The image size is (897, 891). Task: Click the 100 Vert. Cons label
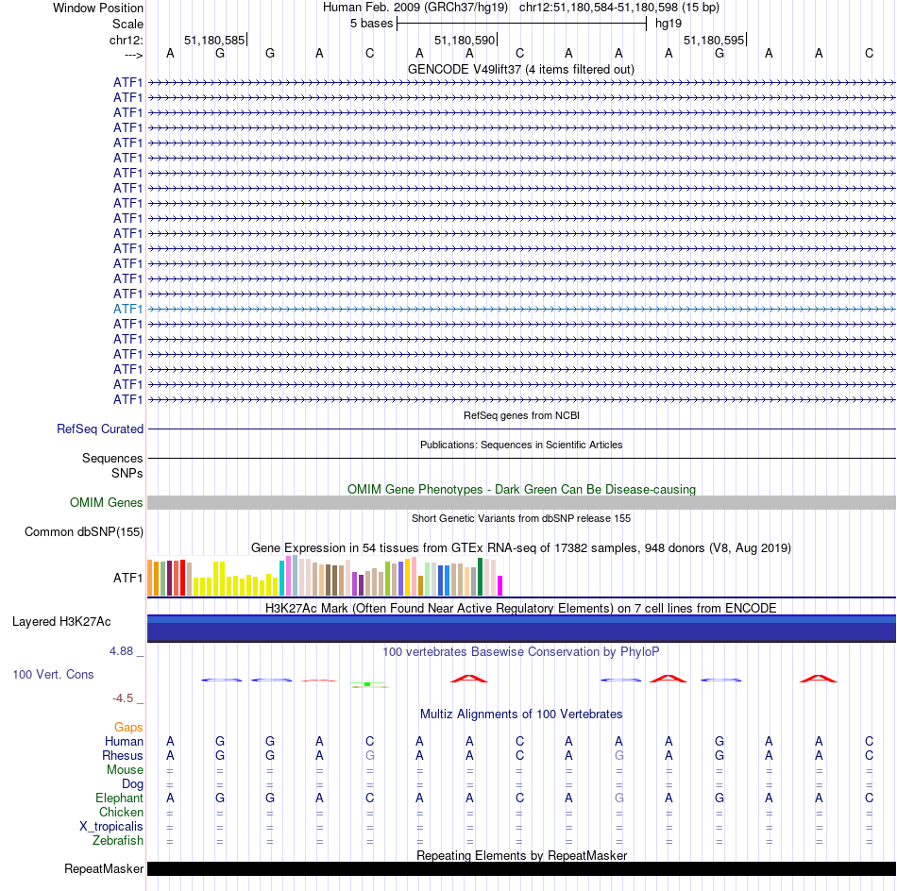click(53, 674)
